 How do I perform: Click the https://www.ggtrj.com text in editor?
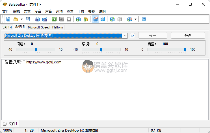coord(44,62)
